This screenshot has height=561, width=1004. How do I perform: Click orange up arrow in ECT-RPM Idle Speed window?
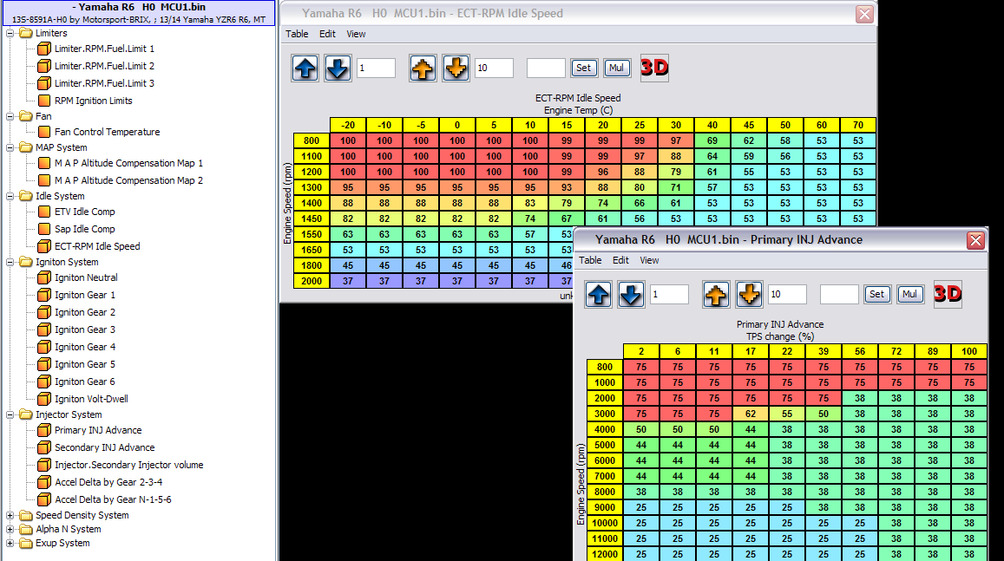tap(423, 68)
